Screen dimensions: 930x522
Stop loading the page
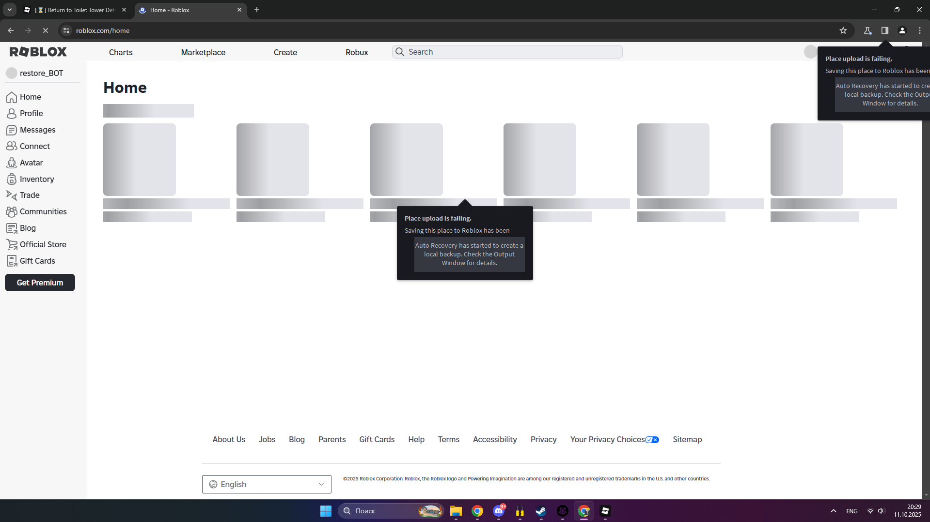coord(46,30)
